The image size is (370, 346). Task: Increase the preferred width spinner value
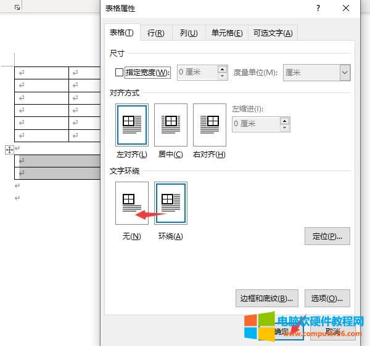click(222, 69)
